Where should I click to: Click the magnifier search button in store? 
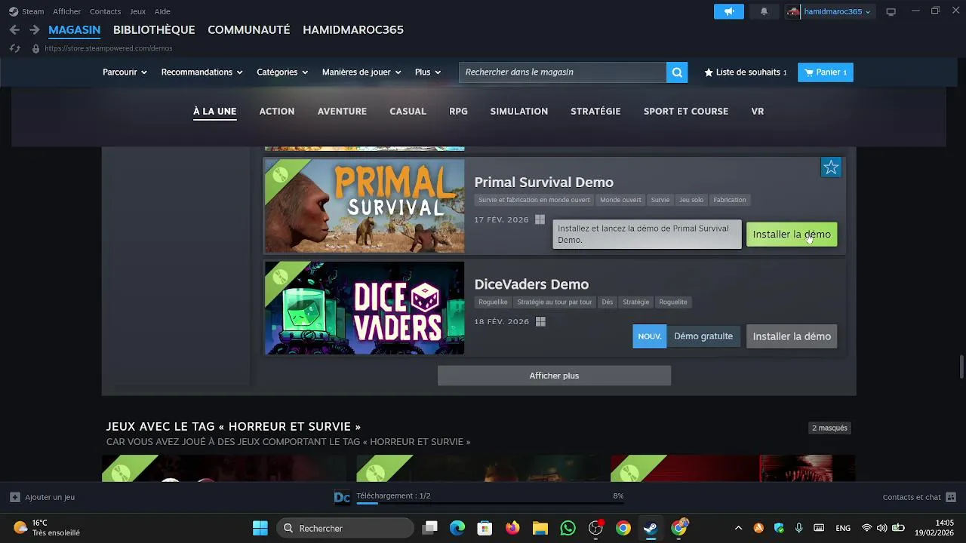(677, 72)
